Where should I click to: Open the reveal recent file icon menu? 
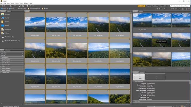(x=11, y=6)
